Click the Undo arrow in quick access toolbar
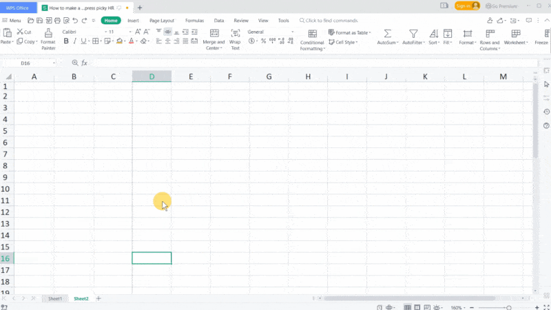 pos(74,21)
